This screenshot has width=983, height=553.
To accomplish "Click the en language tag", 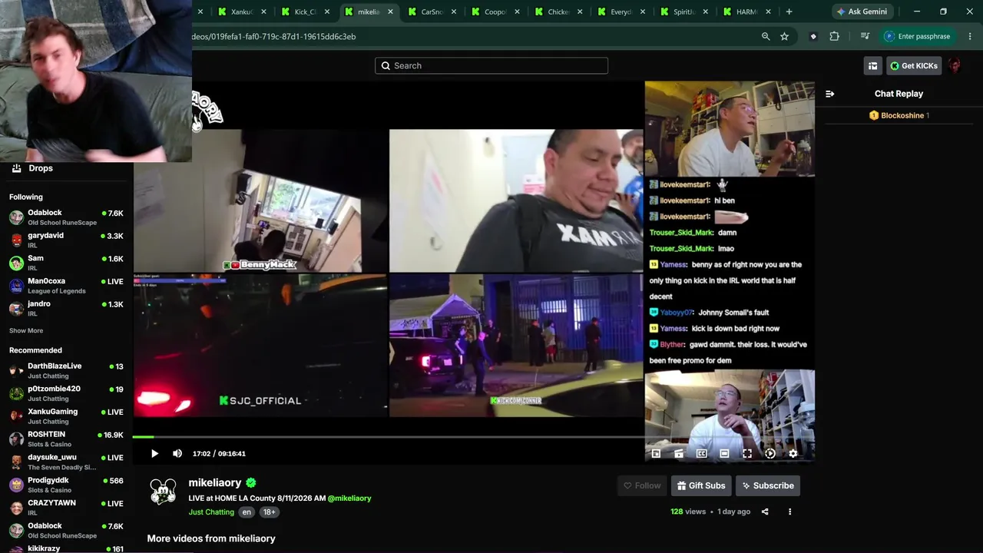I will click(x=247, y=512).
